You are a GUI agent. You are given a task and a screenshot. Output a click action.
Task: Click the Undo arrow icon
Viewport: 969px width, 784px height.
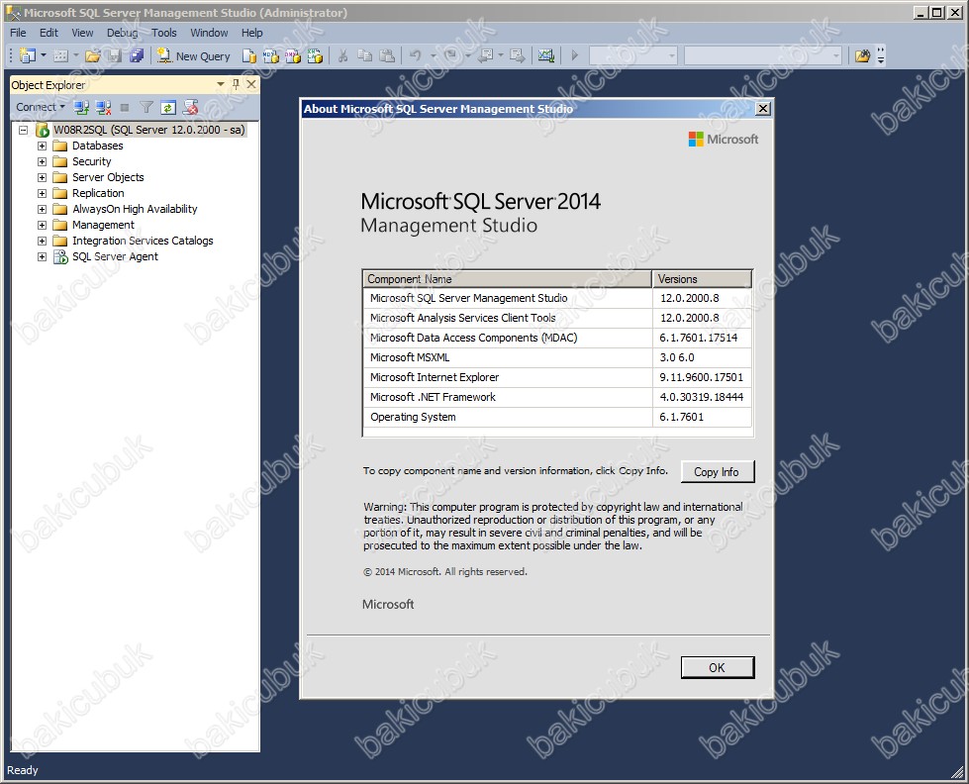coord(416,56)
